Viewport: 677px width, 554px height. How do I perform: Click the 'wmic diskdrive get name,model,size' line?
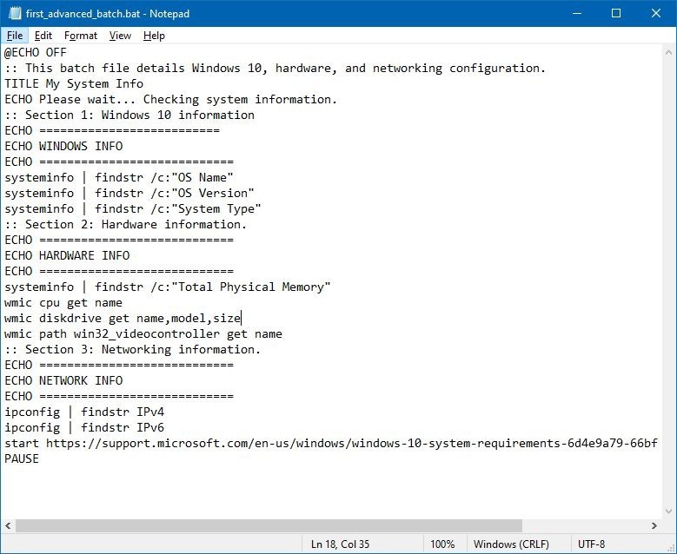coord(123,319)
